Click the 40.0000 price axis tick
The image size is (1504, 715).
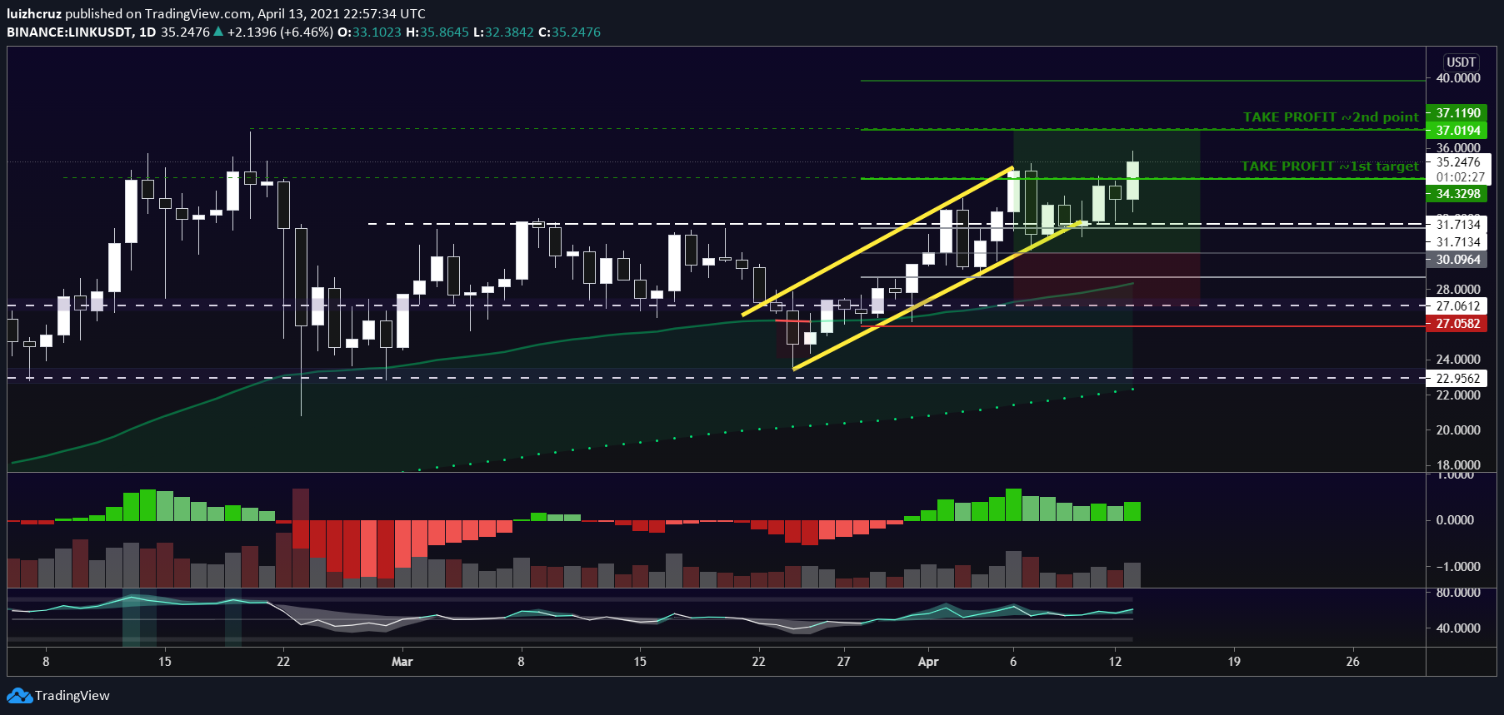pyautogui.click(x=1458, y=78)
